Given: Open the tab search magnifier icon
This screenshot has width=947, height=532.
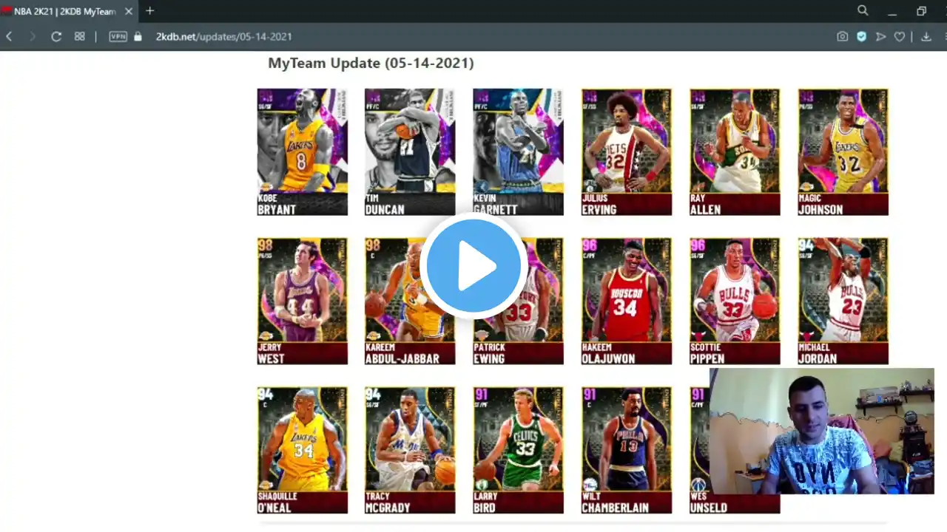Looking at the screenshot, I should click(863, 10).
